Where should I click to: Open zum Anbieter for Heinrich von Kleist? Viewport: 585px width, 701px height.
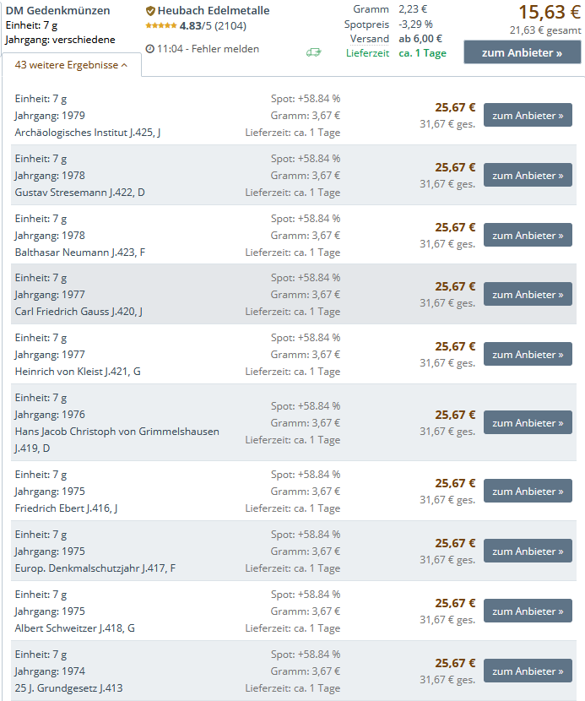[528, 355]
